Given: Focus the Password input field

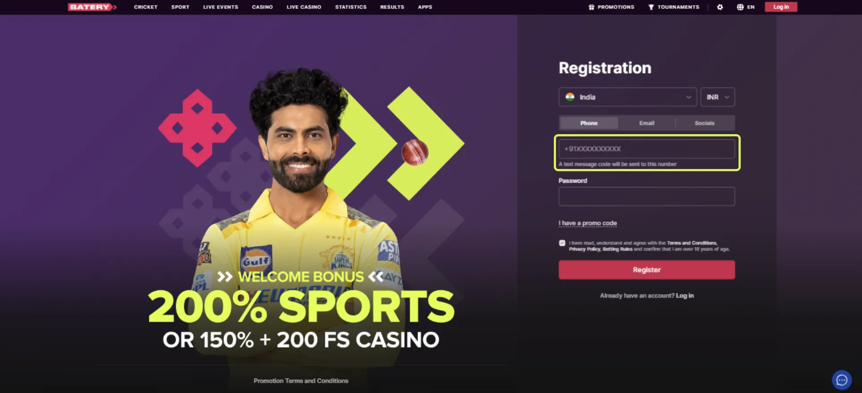Looking at the screenshot, I should pos(646,196).
